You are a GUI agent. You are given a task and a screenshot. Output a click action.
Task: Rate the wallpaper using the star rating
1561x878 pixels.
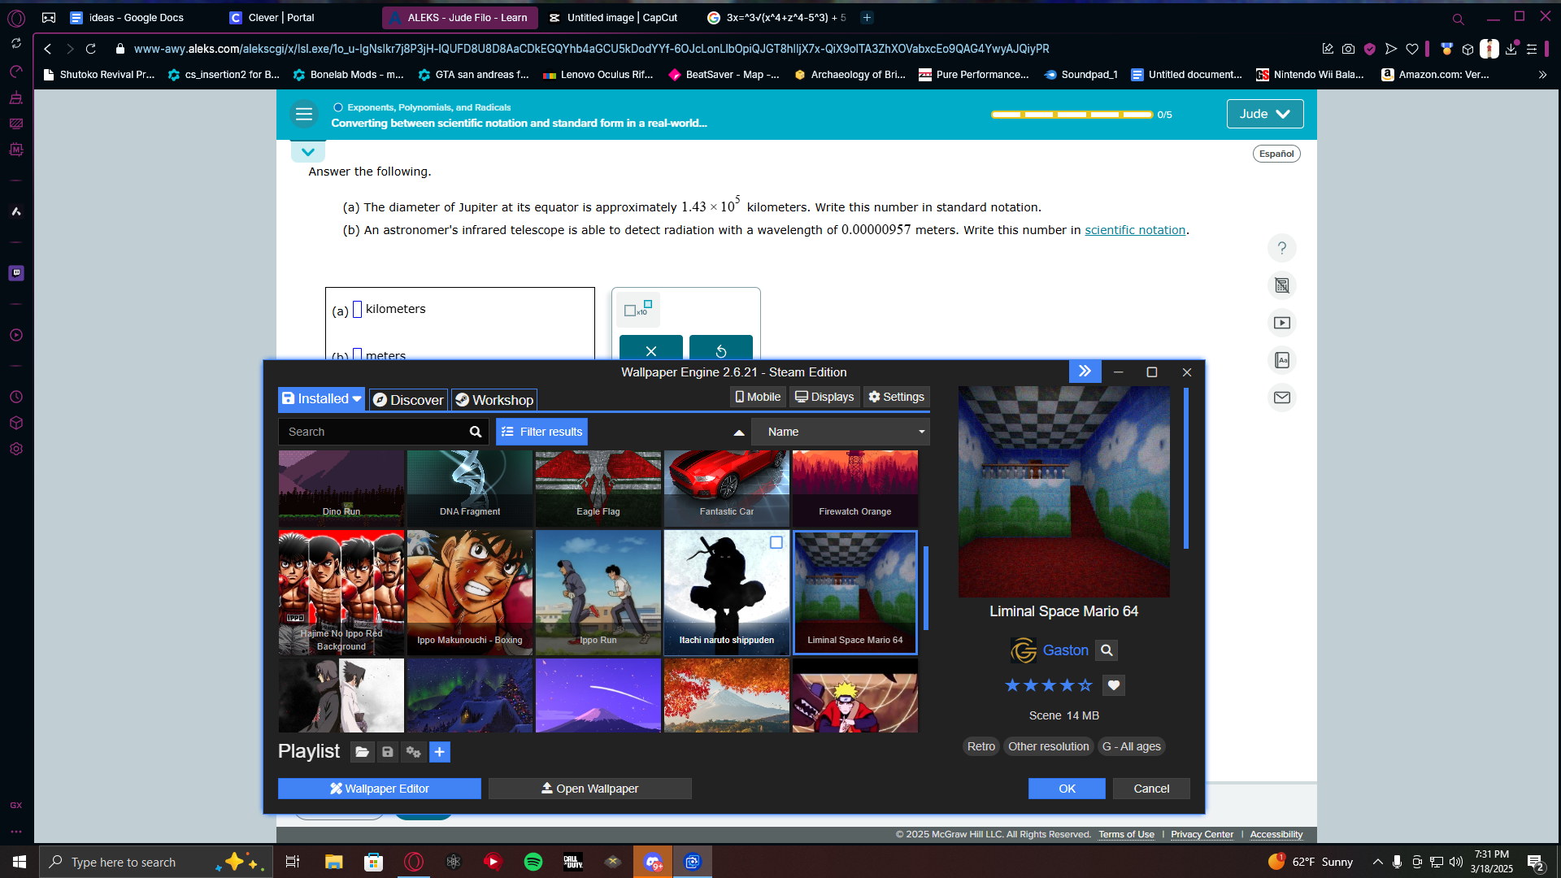pos(1049,685)
